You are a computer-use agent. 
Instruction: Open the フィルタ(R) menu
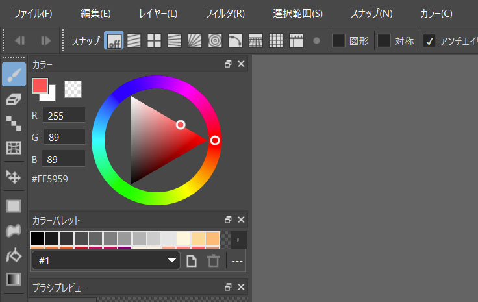(x=225, y=14)
